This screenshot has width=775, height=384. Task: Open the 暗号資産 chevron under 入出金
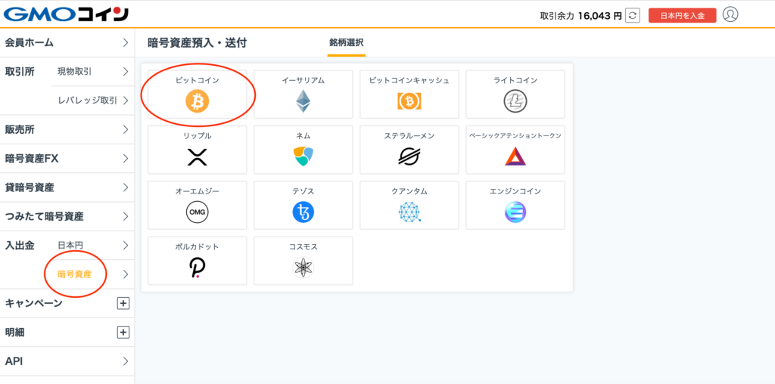(x=126, y=274)
